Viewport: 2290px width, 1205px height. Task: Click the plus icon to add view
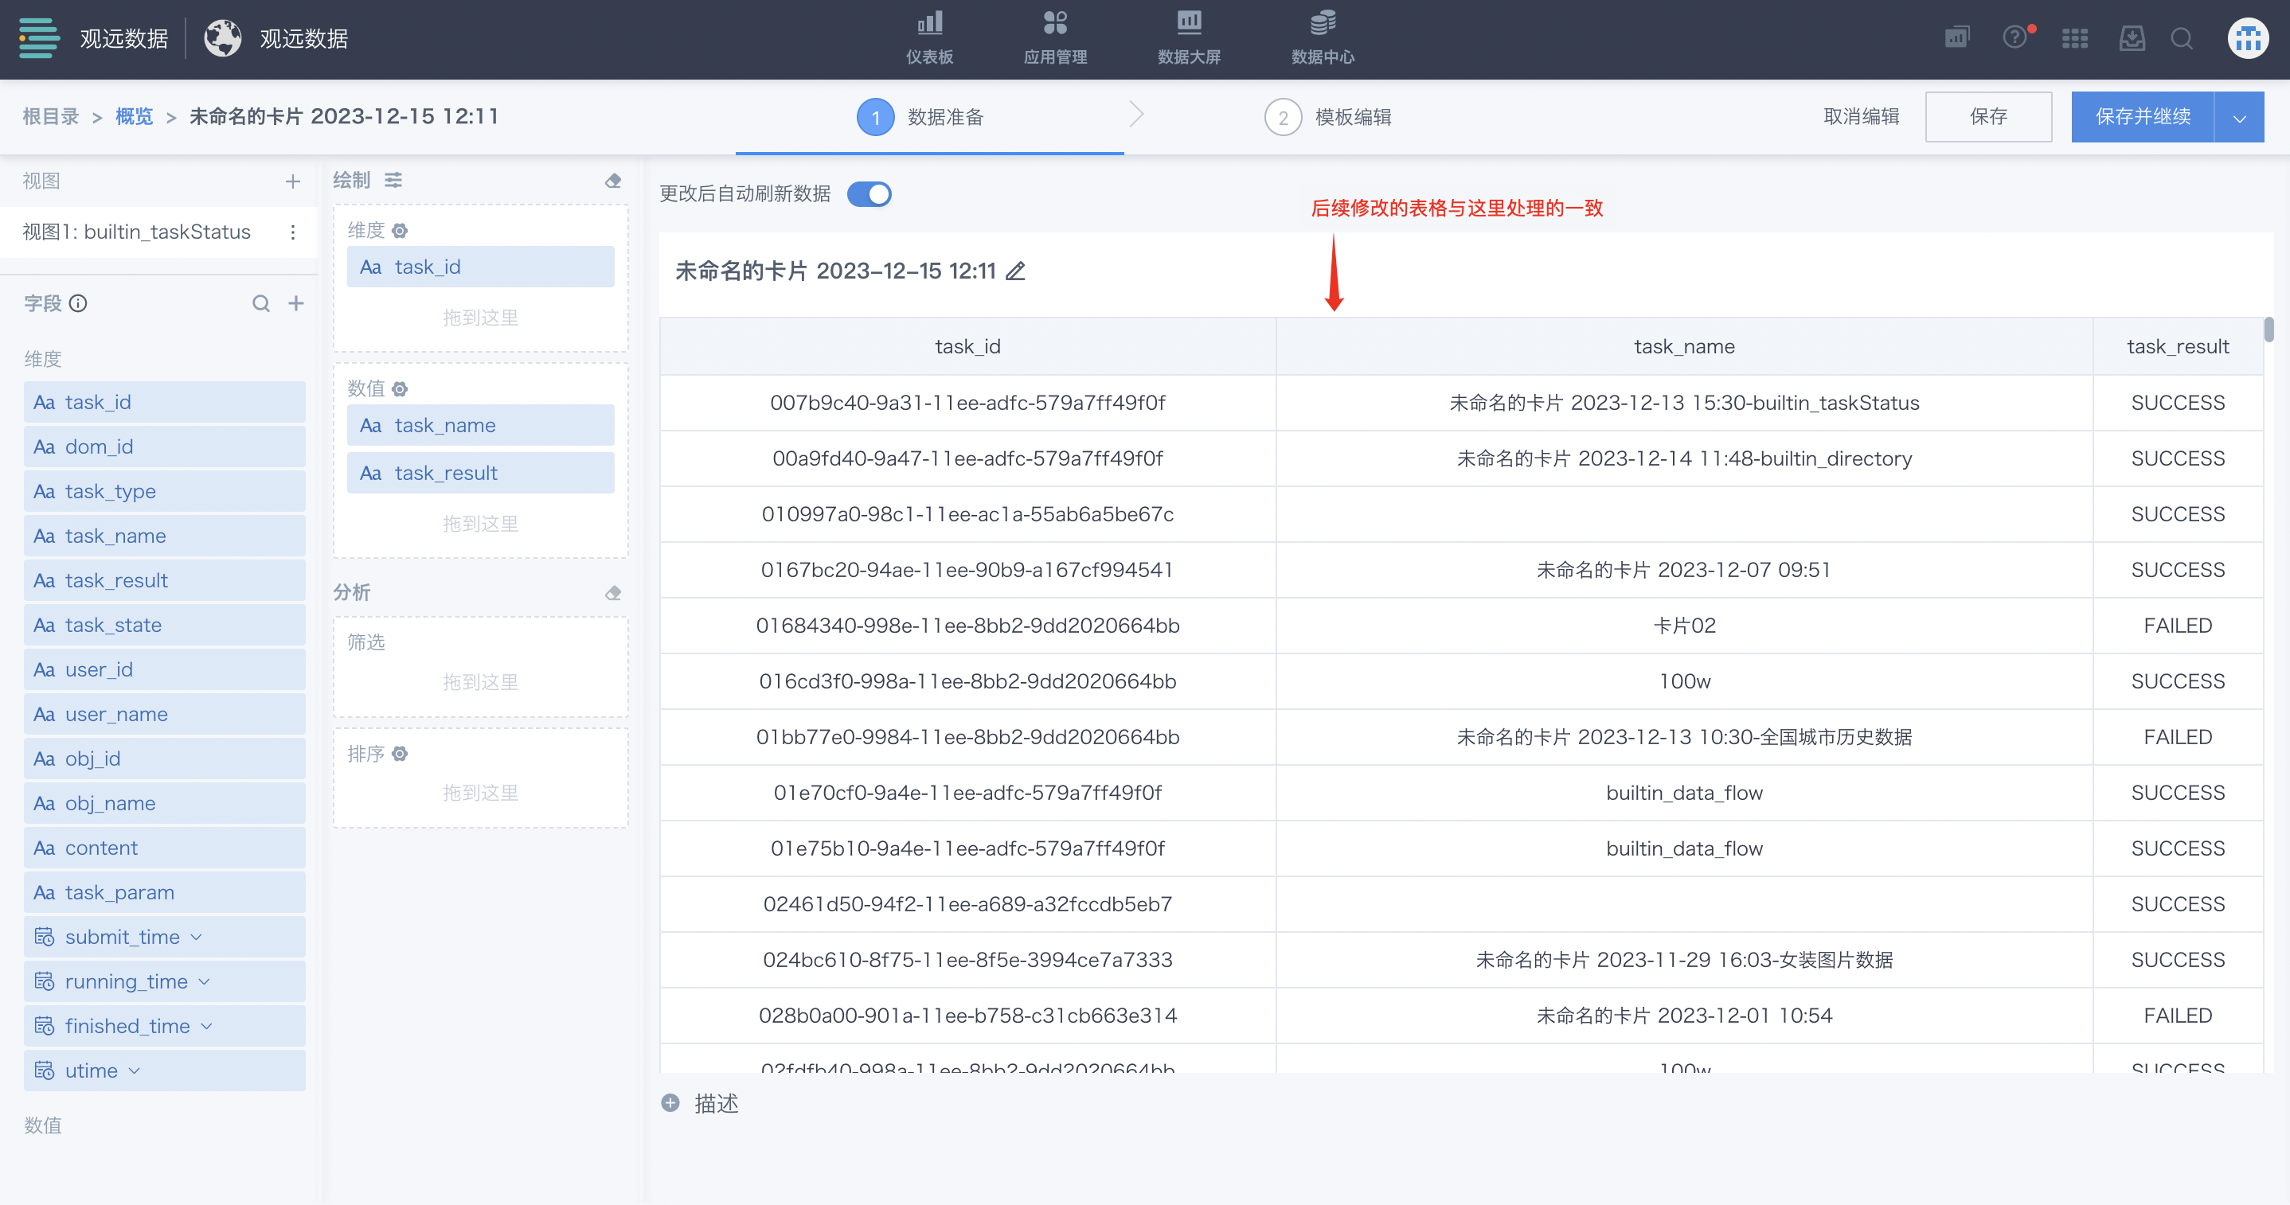(x=292, y=181)
